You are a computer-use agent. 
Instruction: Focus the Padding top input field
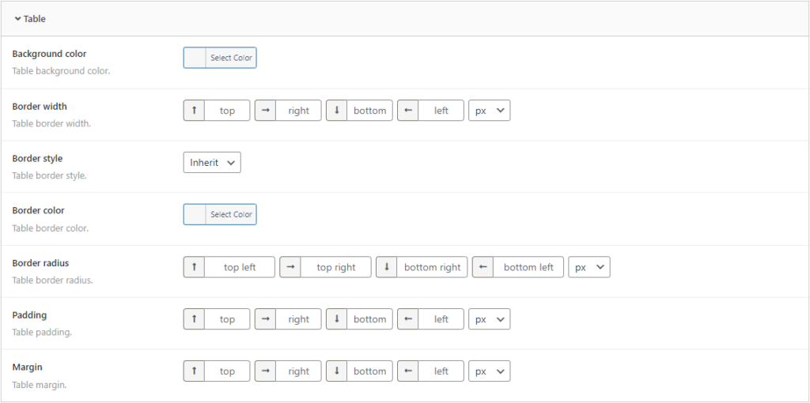tap(228, 319)
